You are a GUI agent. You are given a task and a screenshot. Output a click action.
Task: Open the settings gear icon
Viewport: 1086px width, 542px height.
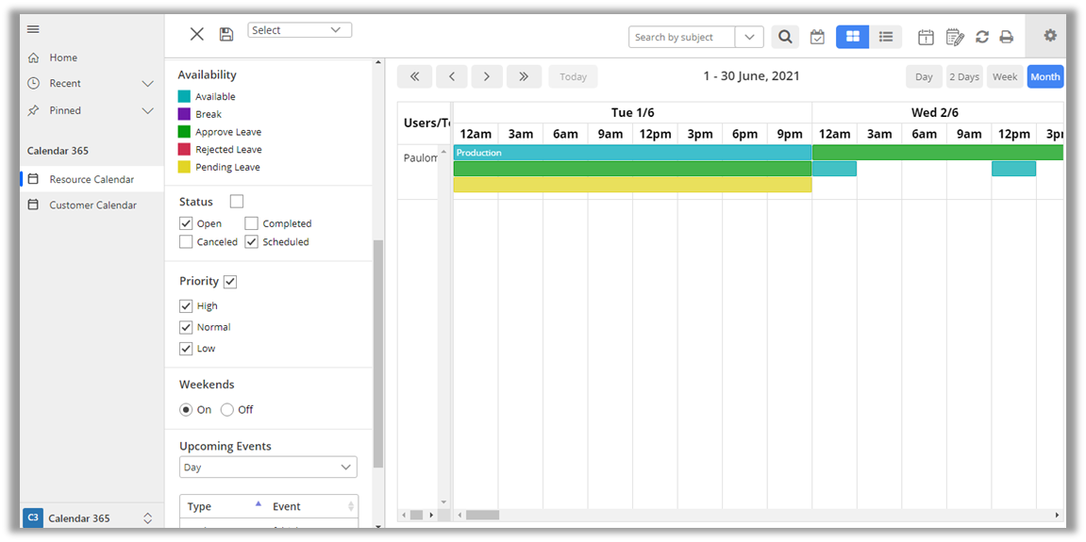click(1050, 36)
